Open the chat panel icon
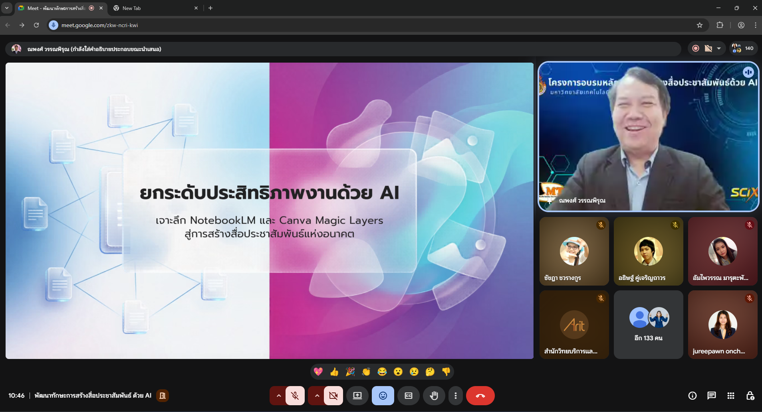The width and height of the screenshot is (762, 412). click(x=711, y=396)
